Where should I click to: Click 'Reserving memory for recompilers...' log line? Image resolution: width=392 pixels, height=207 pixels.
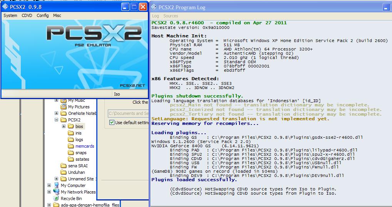tap(205, 123)
